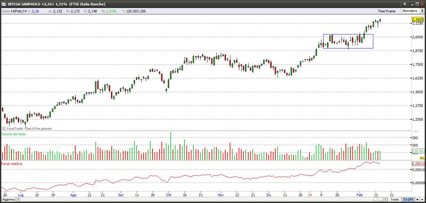The image size is (426, 203).
Task: Click the 1,2500 price axis label
Action: pos(417,119)
